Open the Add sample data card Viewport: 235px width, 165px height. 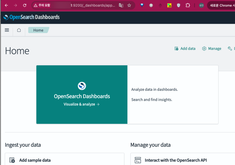click(x=35, y=160)
